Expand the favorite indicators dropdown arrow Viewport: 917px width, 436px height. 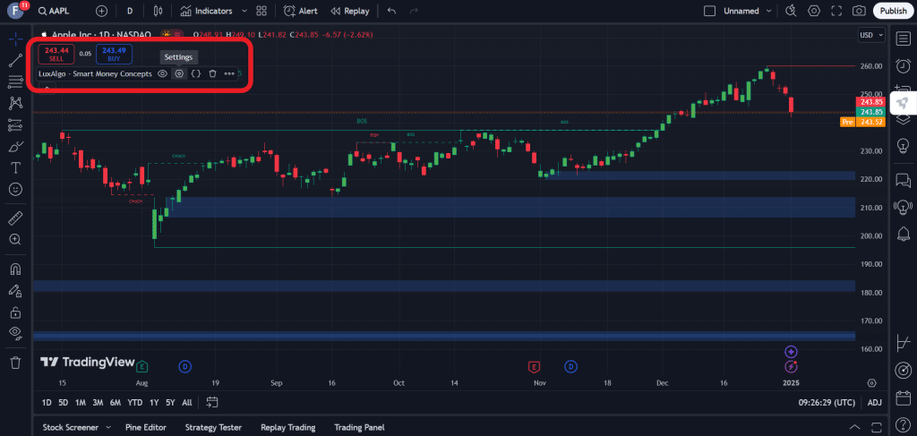[244, 11]
